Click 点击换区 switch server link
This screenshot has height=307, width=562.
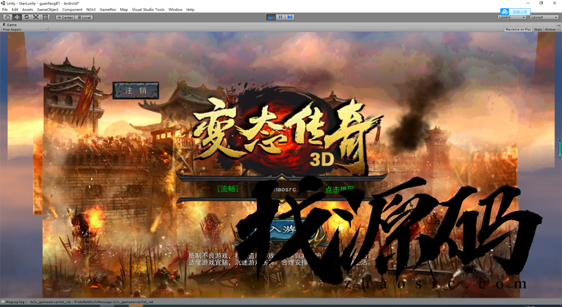tap(339, 189)
